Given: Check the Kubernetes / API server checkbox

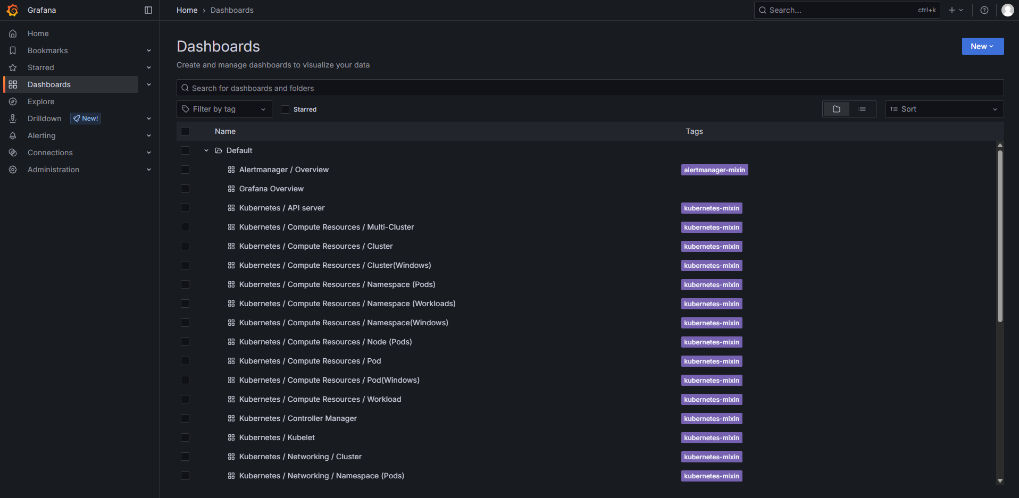Looking at the screenshot, I should pyautogui.click(x=185, y=208).
